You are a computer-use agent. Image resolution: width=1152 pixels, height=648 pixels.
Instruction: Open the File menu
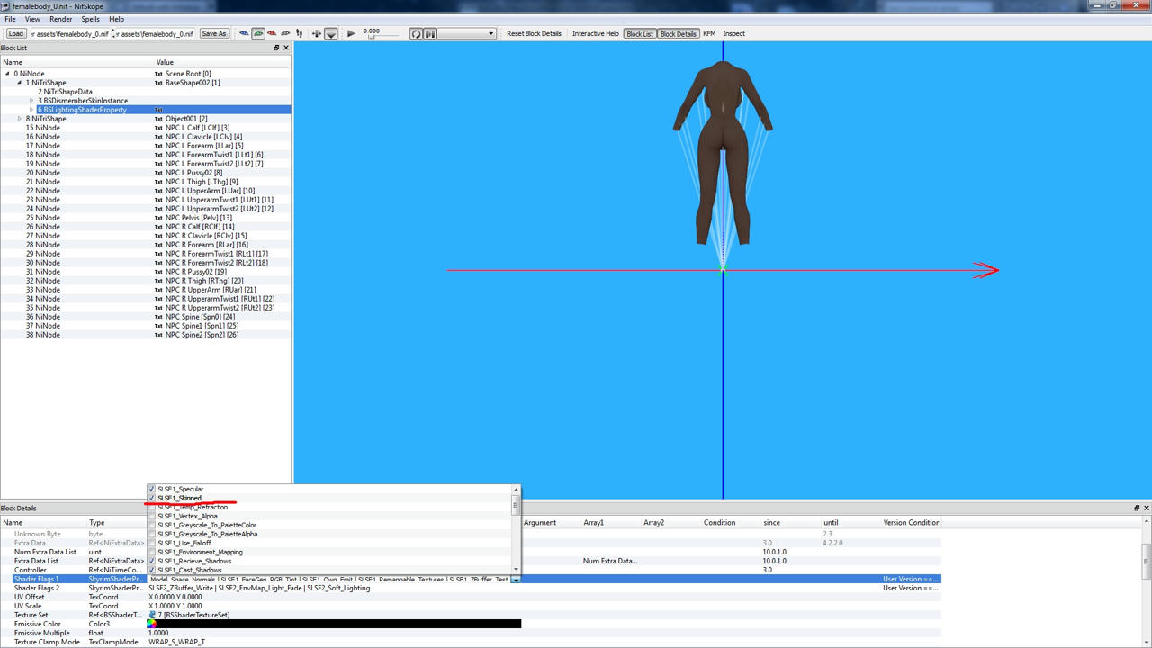pyautogui.click(x=10, y=19)
